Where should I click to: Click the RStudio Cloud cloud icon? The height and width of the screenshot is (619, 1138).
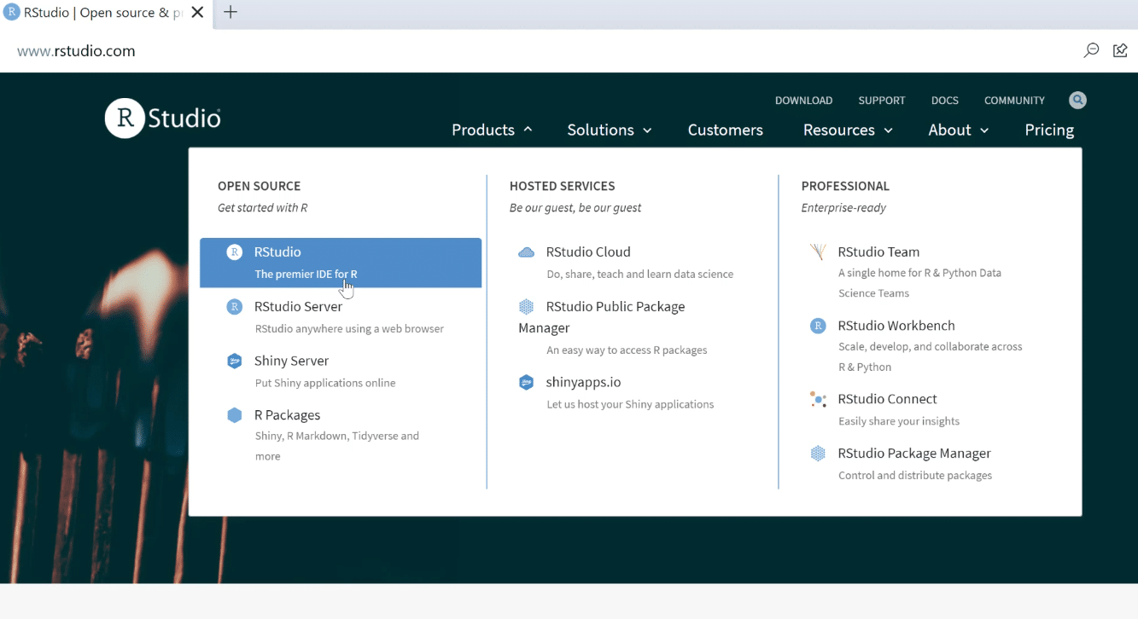point(527,252)
